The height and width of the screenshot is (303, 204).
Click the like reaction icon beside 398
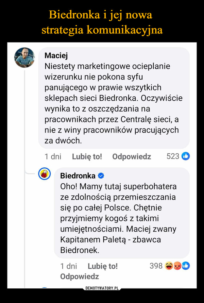click(185, 266)
